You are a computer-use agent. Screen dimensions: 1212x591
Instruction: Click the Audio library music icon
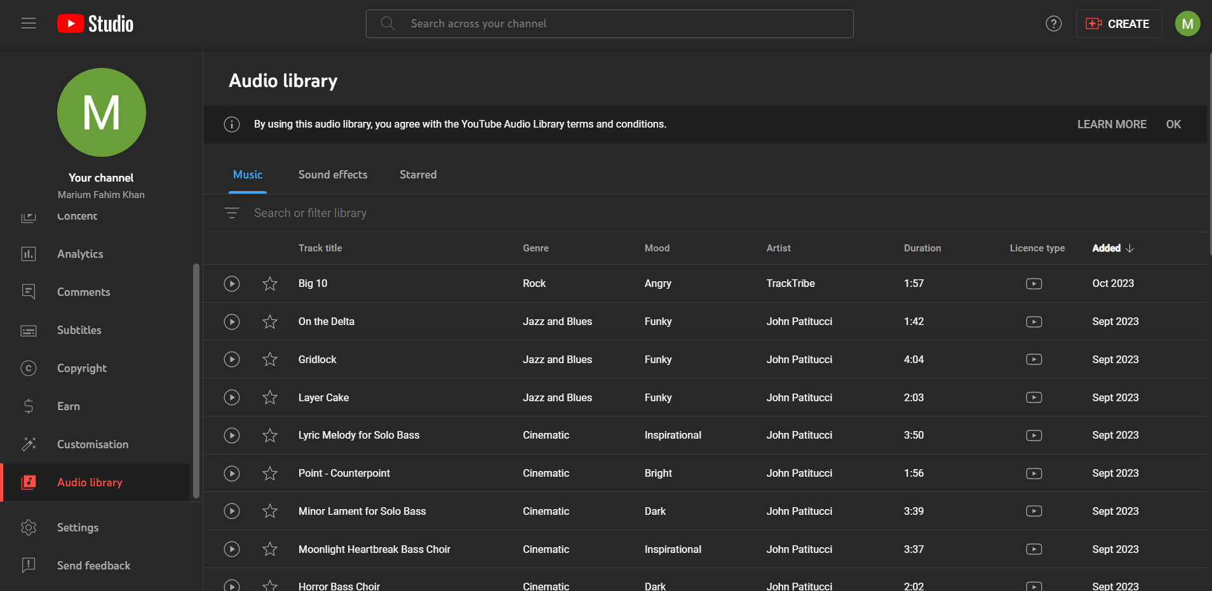click(29, 482)
